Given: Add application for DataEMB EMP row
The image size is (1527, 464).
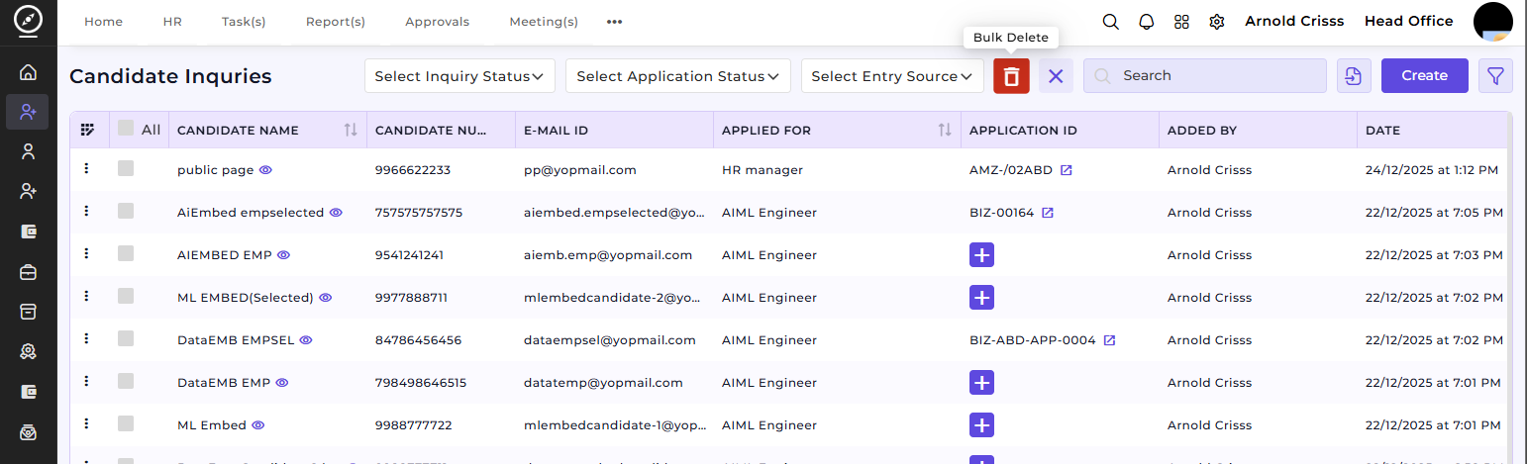Looking at the screenshot, I should pyautogui.click(x=981, y=383).
